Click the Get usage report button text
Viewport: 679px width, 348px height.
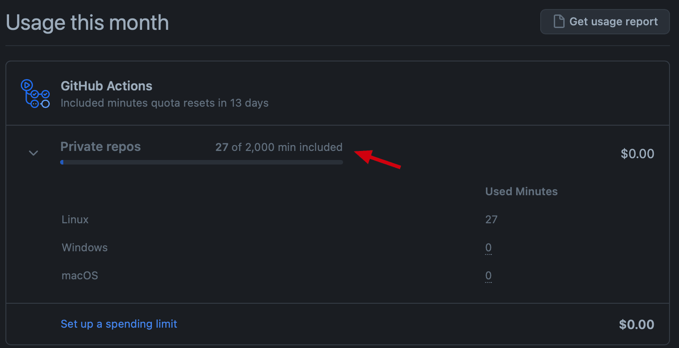coord(613,22)
